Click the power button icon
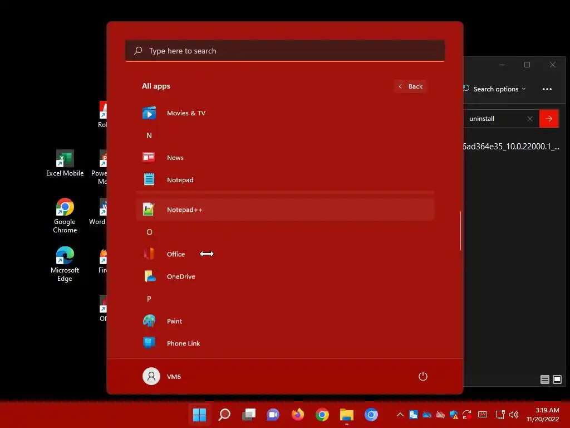The image size is (570, 428). coord(423,376)
